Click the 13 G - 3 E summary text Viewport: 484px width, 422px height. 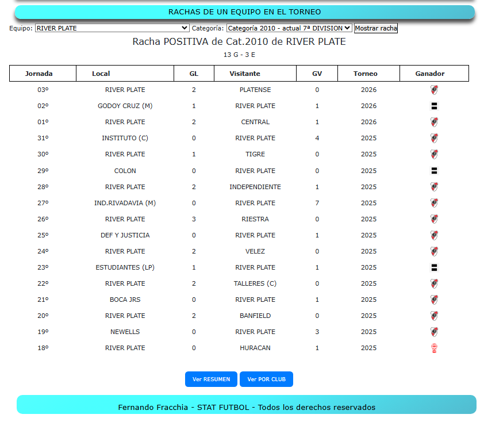click(x=239, y=55)
